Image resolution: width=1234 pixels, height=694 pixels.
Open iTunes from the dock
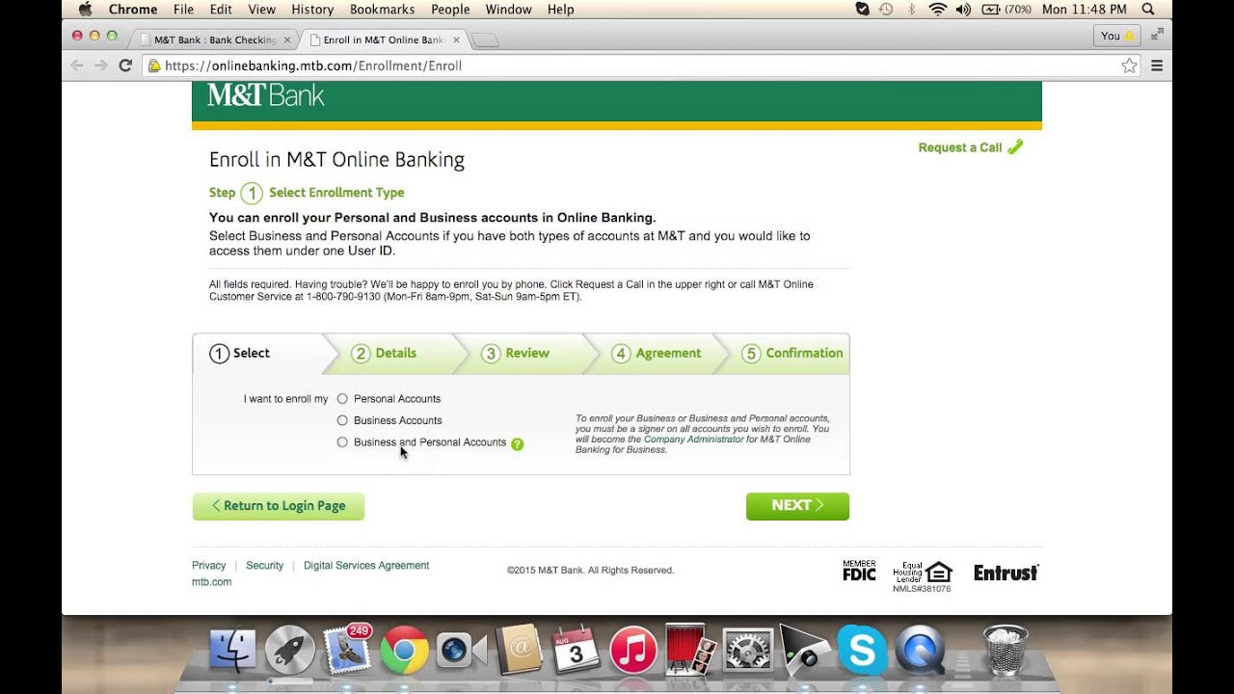pos(633,651)
